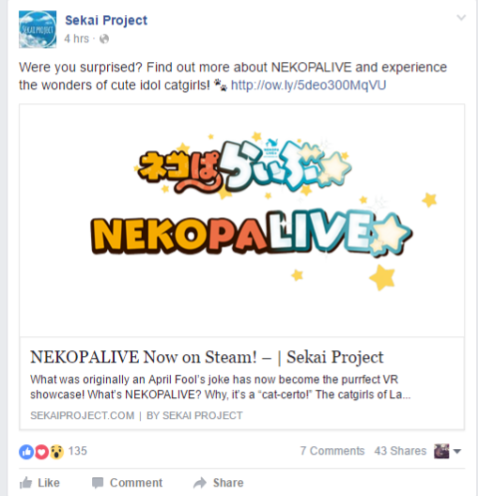Viewport: 478px width, 496px height.
Task: Open the post options chevron menu
Action: tap(461, 18)
